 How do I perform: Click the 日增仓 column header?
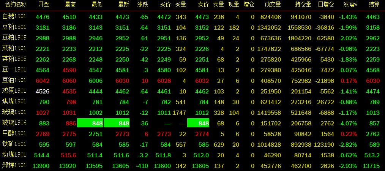click(326, 5)
